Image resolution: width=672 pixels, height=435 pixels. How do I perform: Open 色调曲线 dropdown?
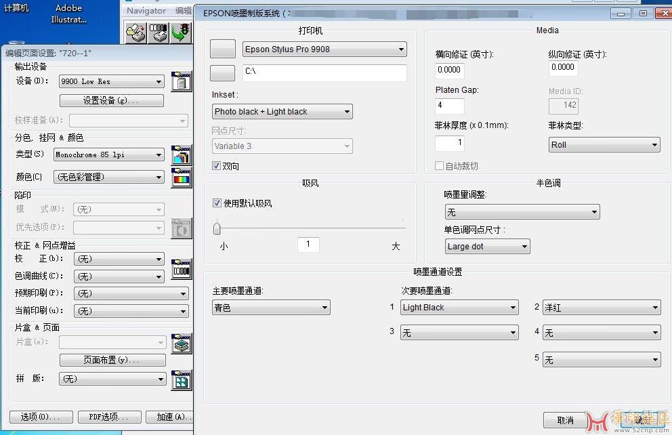point(119,276)
